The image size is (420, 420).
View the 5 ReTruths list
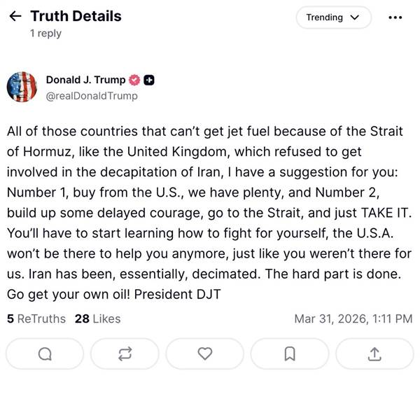coord(36,318)
